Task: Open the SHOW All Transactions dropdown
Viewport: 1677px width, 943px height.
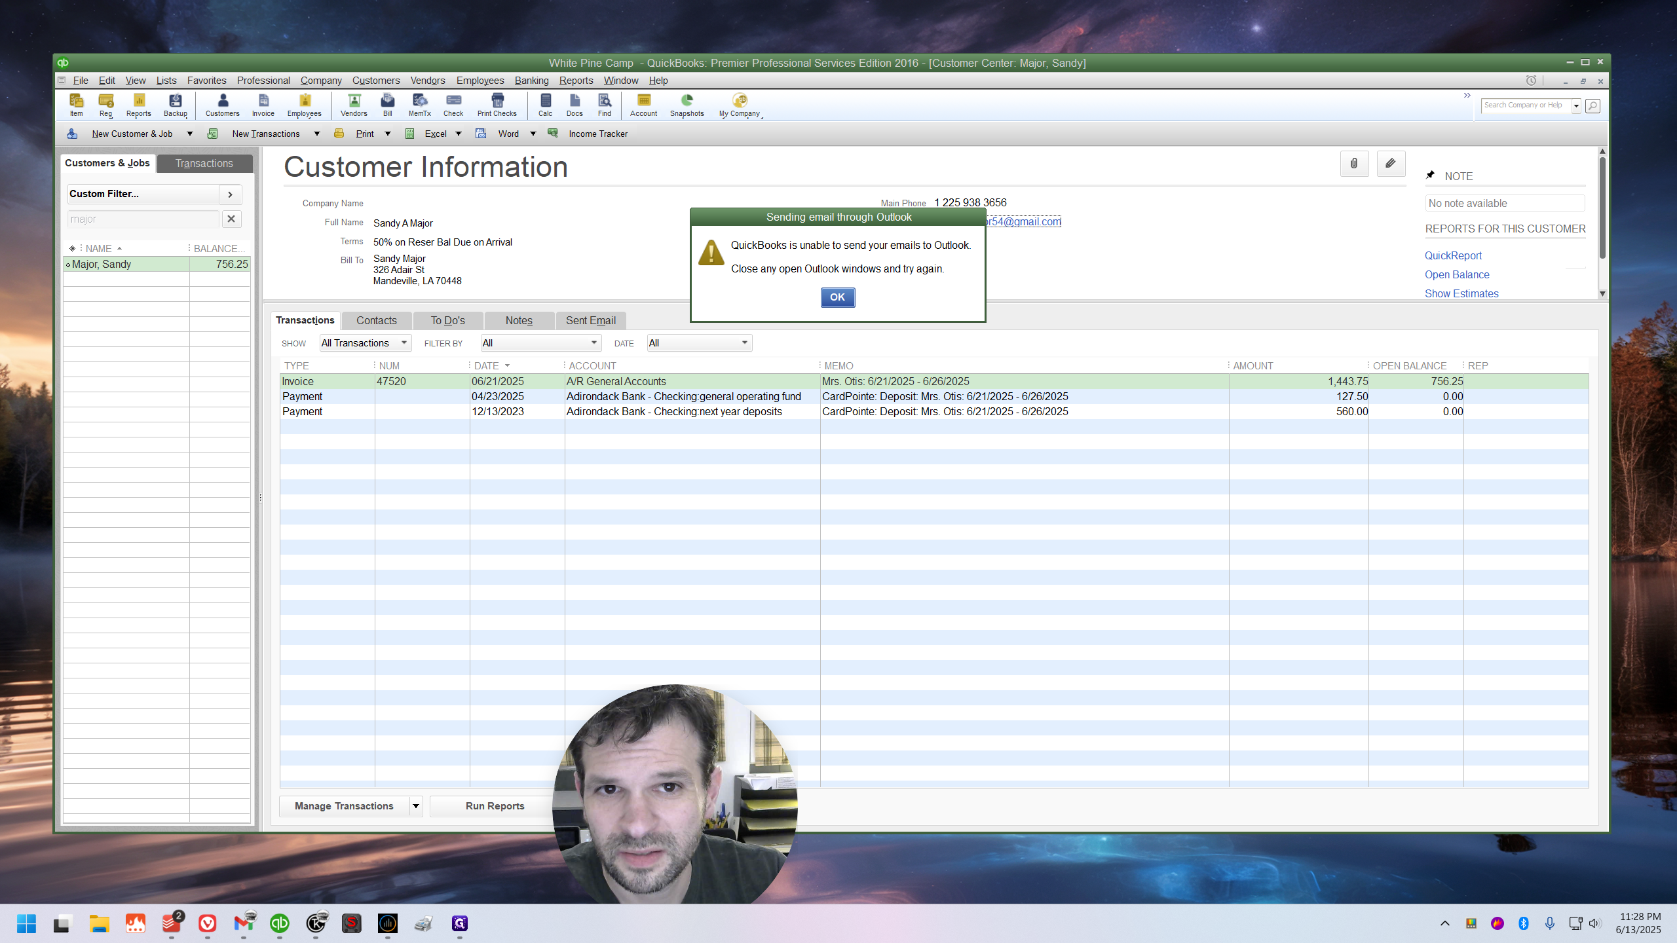Action: click(x=365, y=343)
